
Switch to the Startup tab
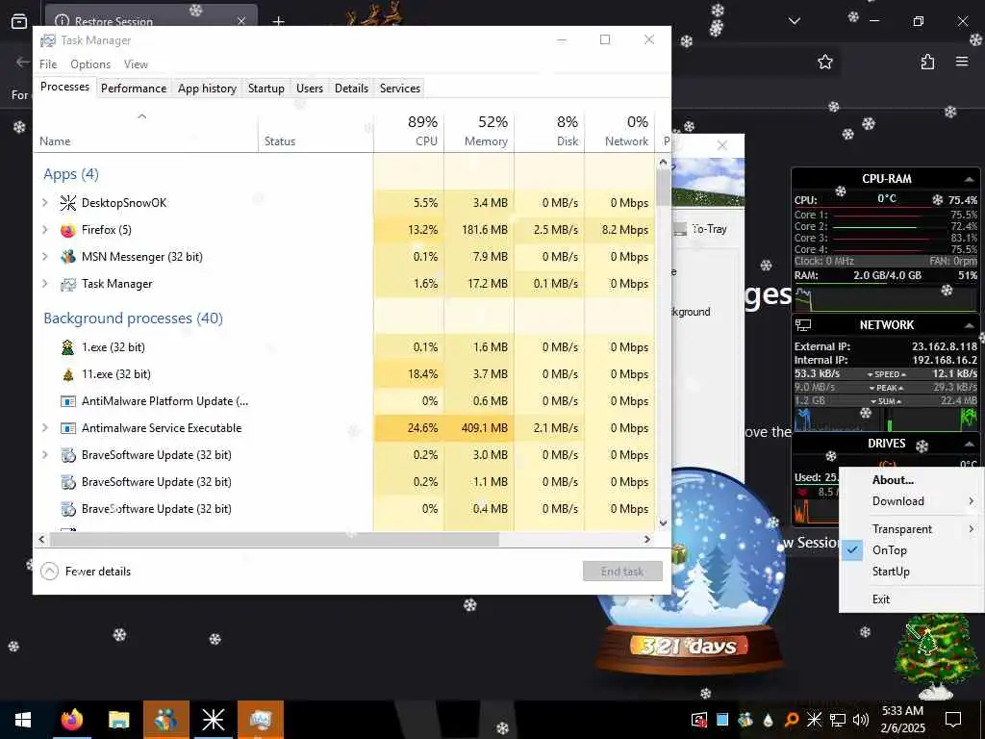click(266, 89)
